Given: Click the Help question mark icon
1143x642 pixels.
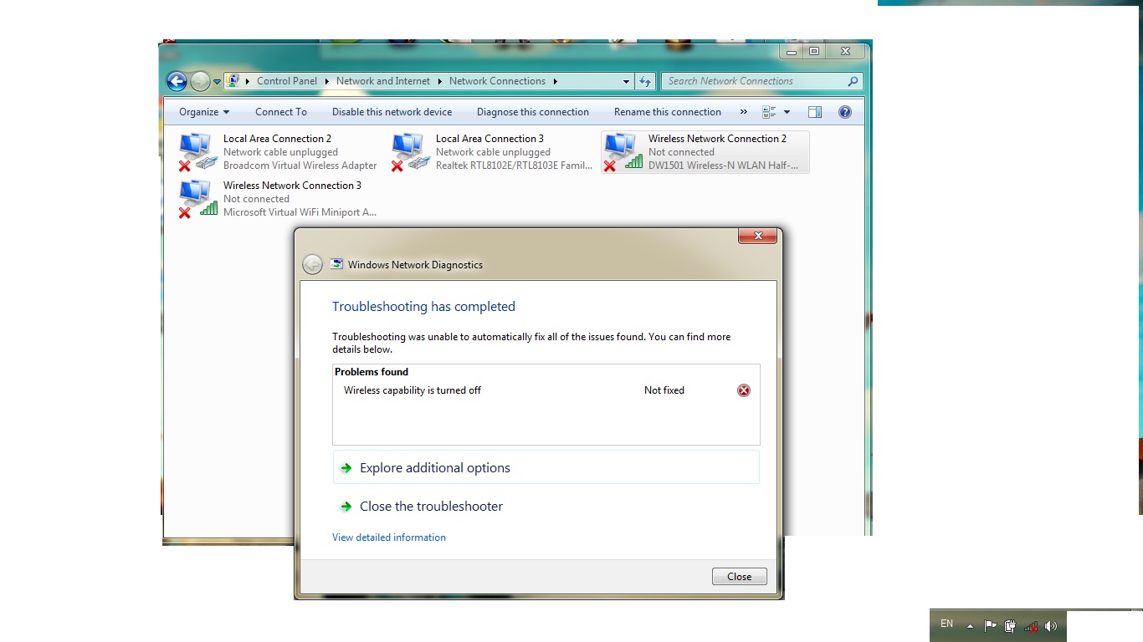Looking at the screenshot, I should 844,112.
